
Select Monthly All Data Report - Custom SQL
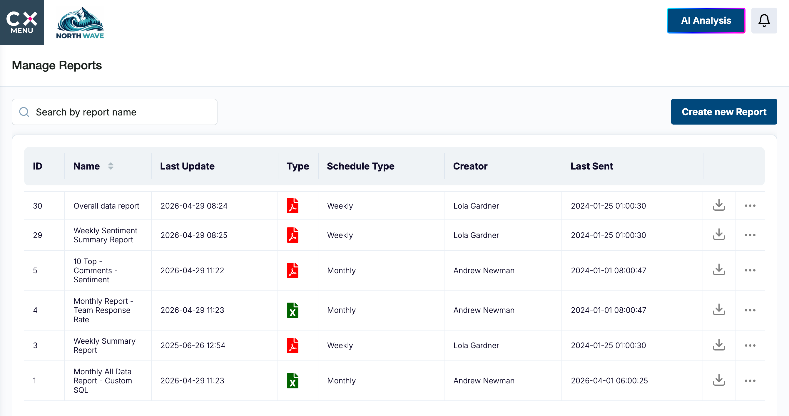pyautogui.click(x=103, y=380)
